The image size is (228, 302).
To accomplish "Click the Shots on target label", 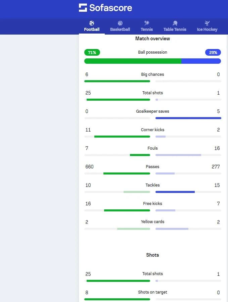I will pos(152,292).
